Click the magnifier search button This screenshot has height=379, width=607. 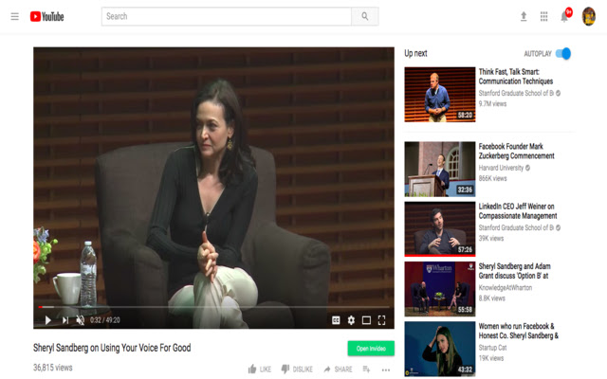click(364, 16)
